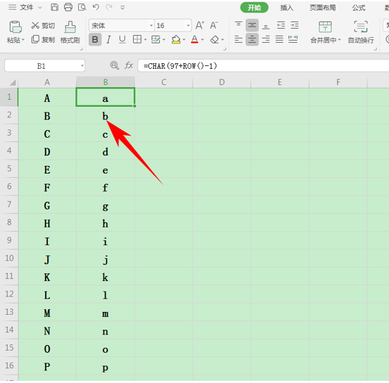Open the 页面布局 (Page Layout) tab
The width and height of the screenshot is (389, 383).
coord(322,8)
